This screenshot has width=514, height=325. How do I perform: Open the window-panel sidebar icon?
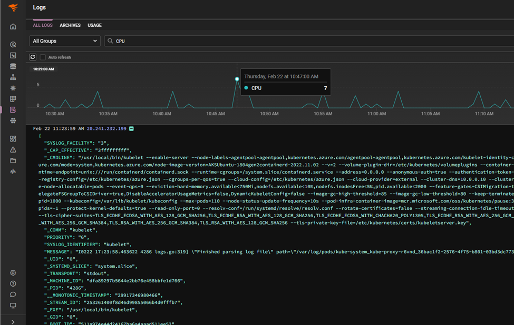(13, 55)
